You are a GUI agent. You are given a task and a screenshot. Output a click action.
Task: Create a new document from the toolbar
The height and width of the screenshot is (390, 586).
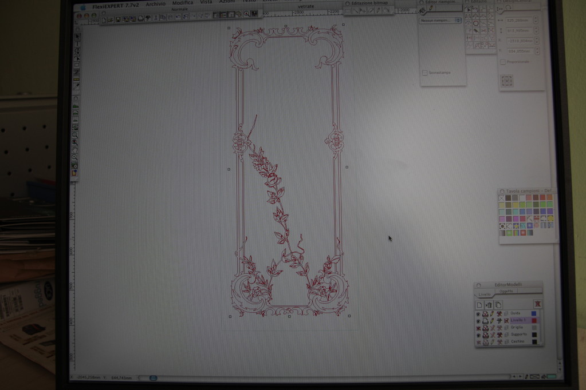pos(104,20)
